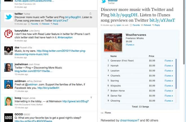The height and width of the screenshot is (122, 186).
Task: Click the keeg username
Action: point(18,98)
